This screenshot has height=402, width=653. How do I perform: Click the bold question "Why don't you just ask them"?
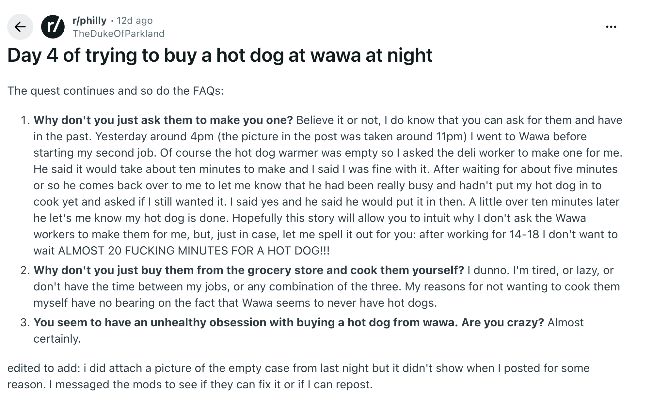(x=163, y=120)
